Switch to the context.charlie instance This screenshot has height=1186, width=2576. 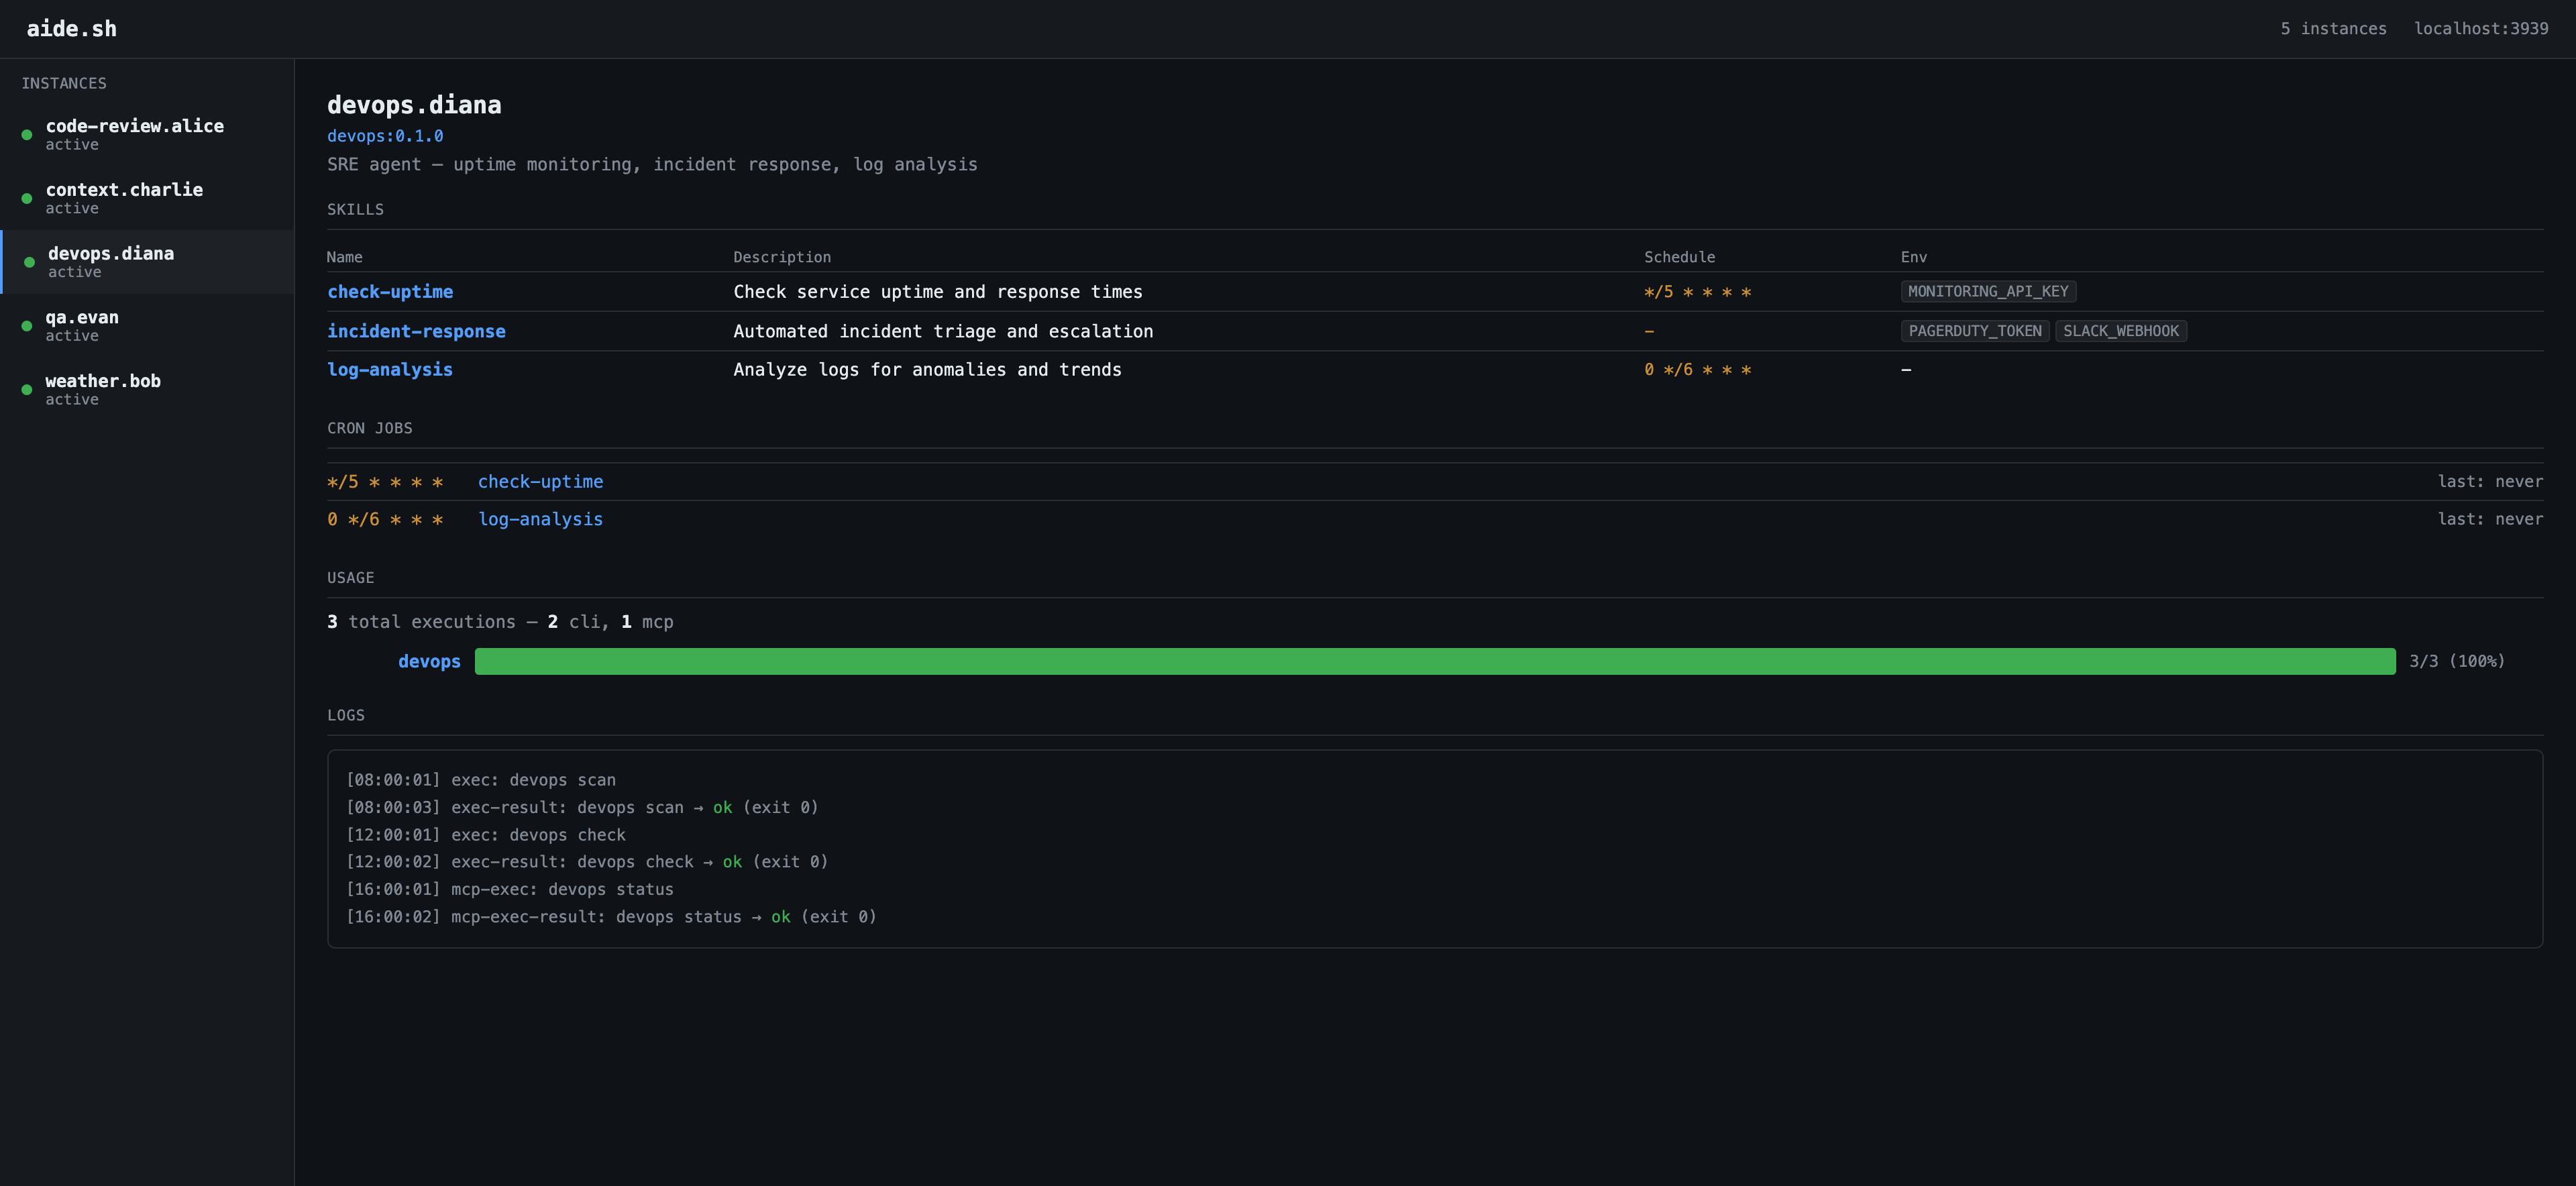(124, 190)
